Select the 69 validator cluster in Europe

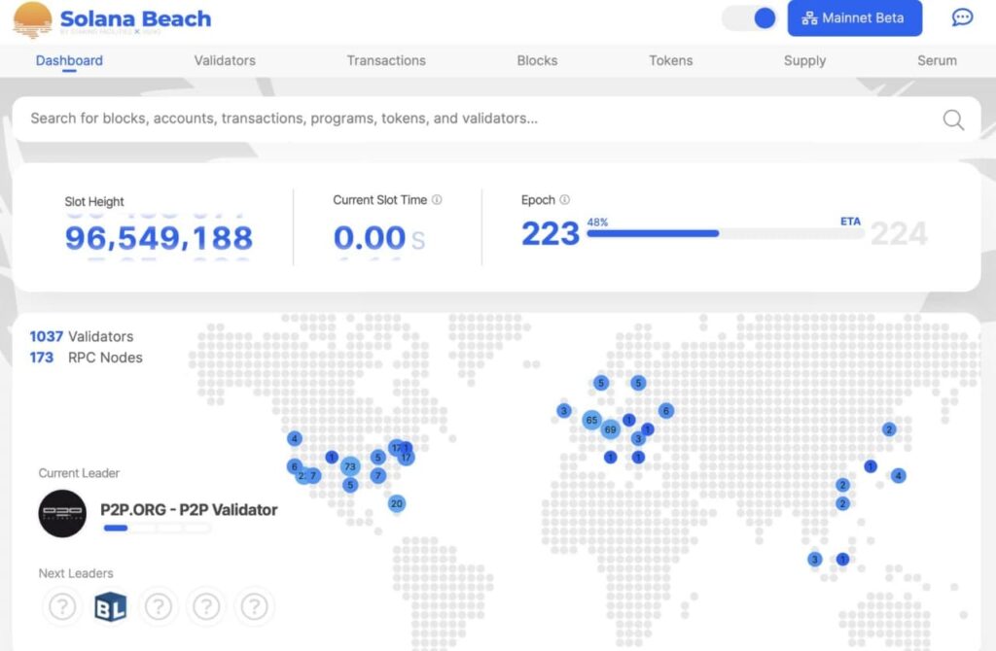point(610,429)
